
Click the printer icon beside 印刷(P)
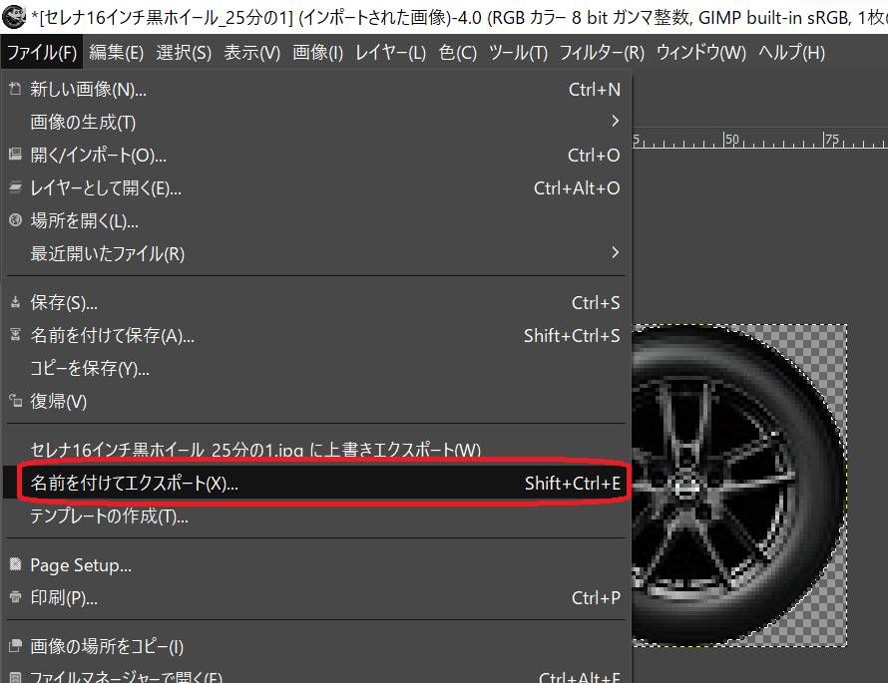[x=15, y=597]
